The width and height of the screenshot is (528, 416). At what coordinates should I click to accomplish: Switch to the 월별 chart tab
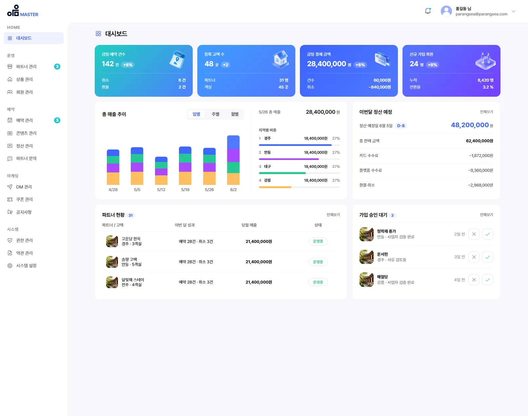pos(235,114)
